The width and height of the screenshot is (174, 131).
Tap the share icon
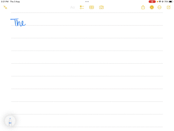[143, 7]
